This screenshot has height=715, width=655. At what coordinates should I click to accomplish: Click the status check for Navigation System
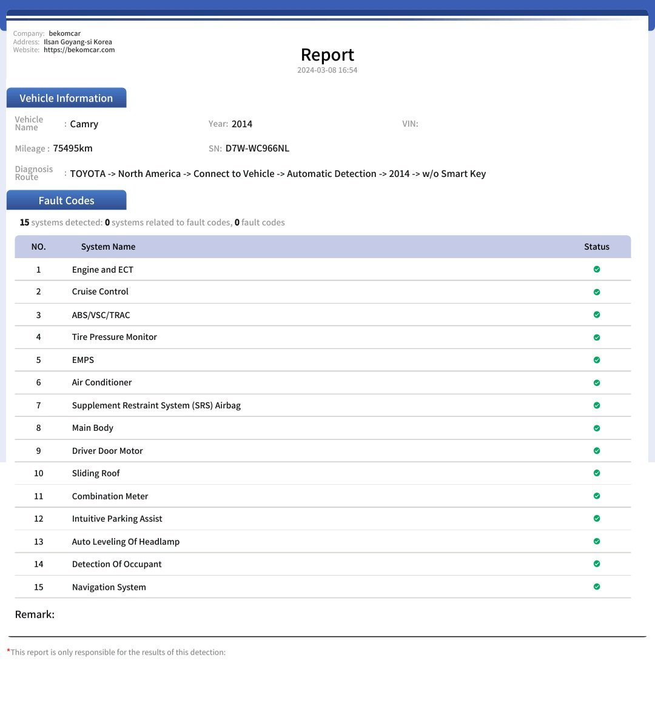pos(597,587)
